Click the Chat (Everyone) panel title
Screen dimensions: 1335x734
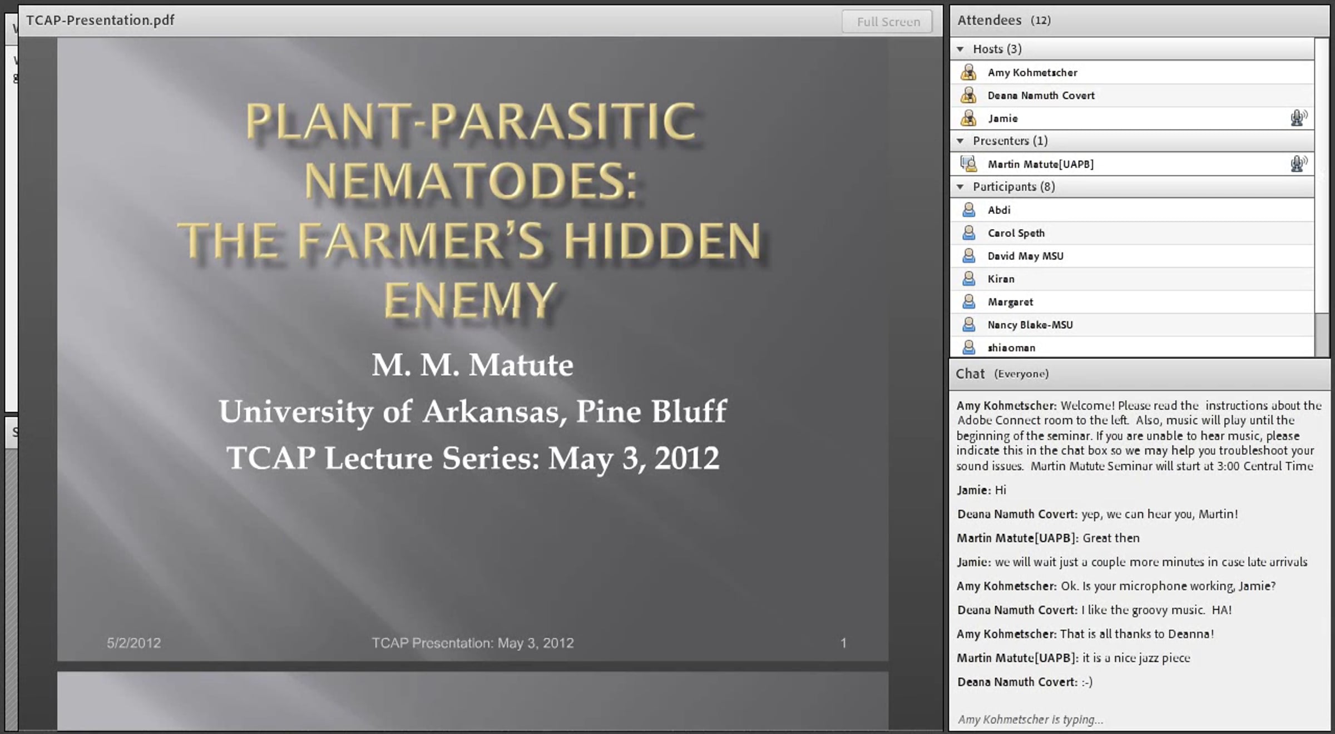tap(1002, 374)
